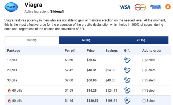Open the Active Ingredient link
173x105 pixels.
click(x=37, y=12)
